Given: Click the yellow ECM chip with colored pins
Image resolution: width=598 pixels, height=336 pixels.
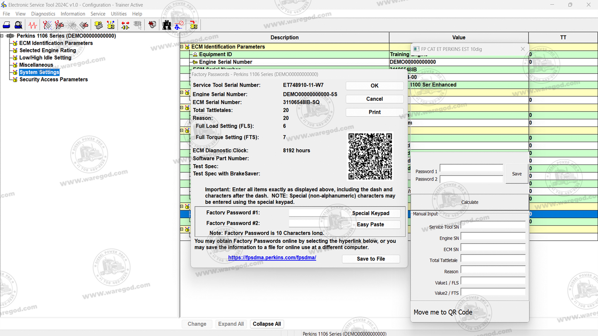Looking at the screenshot, I should pyautogui.click(x=110, y=25).
